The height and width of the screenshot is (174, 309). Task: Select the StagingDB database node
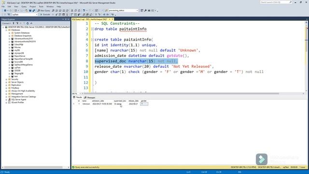coord(19,73)
